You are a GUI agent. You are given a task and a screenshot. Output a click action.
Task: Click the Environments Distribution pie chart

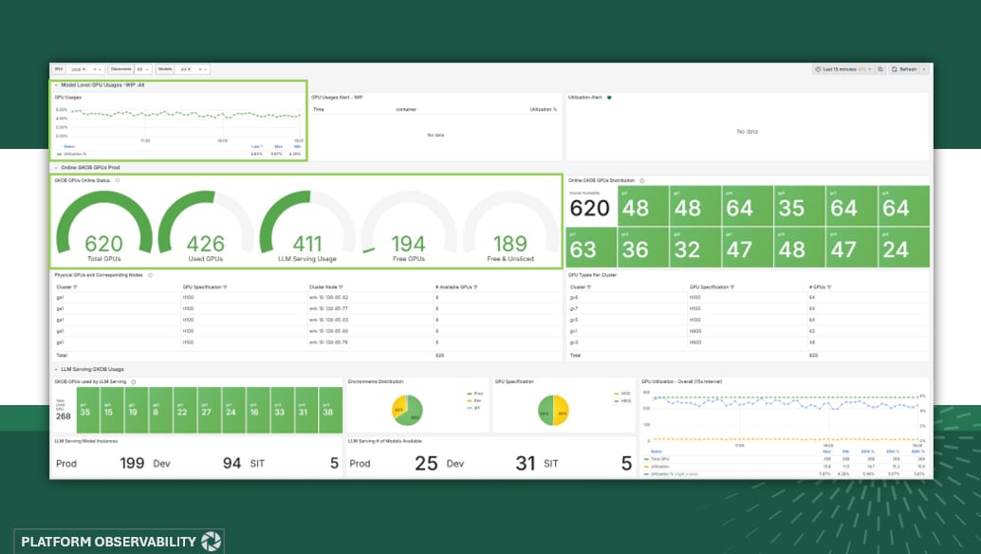pos(407,410)
